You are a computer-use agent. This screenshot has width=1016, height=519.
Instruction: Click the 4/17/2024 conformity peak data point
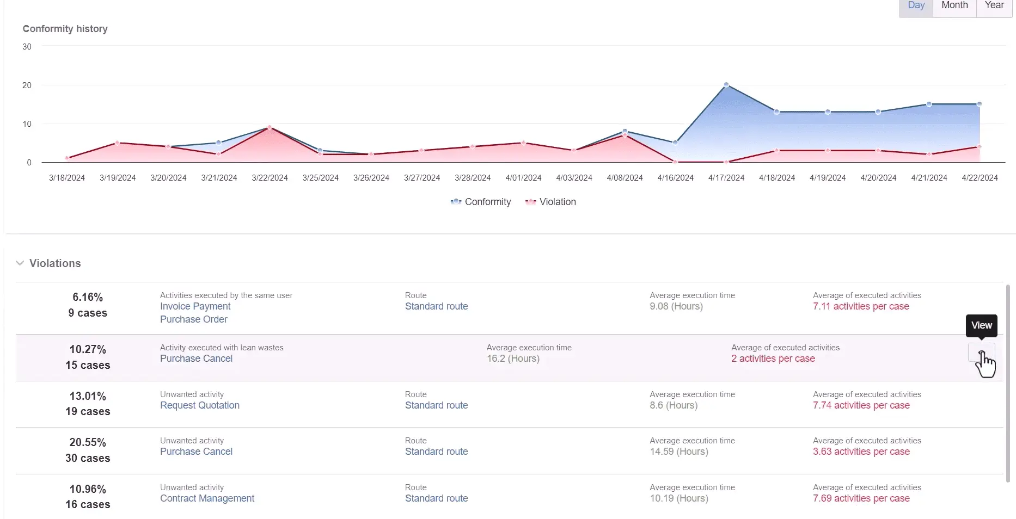point(726,85)
